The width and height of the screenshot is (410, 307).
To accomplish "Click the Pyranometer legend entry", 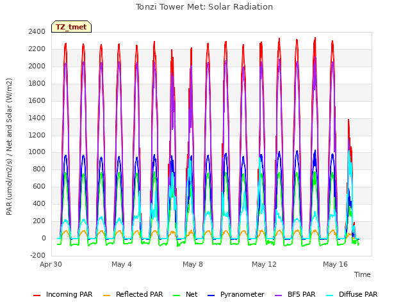I will (236, 294).
